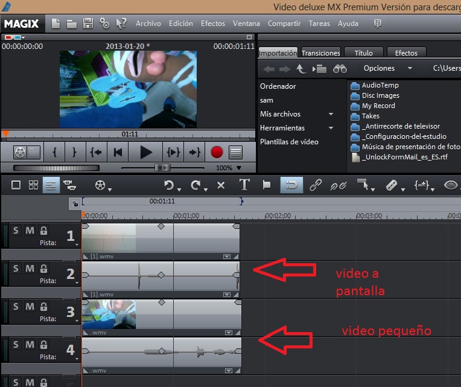Toggle object snapping magnet button
Image resolution: width=461 pixels, height=387 pixels.
point(291,185)
